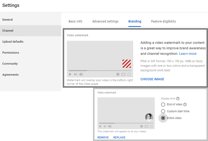
Task: Click the help icon next to End of video
Action: 185,105
